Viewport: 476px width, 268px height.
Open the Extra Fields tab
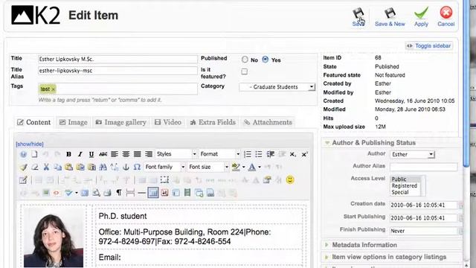click(x=213, y=122)
